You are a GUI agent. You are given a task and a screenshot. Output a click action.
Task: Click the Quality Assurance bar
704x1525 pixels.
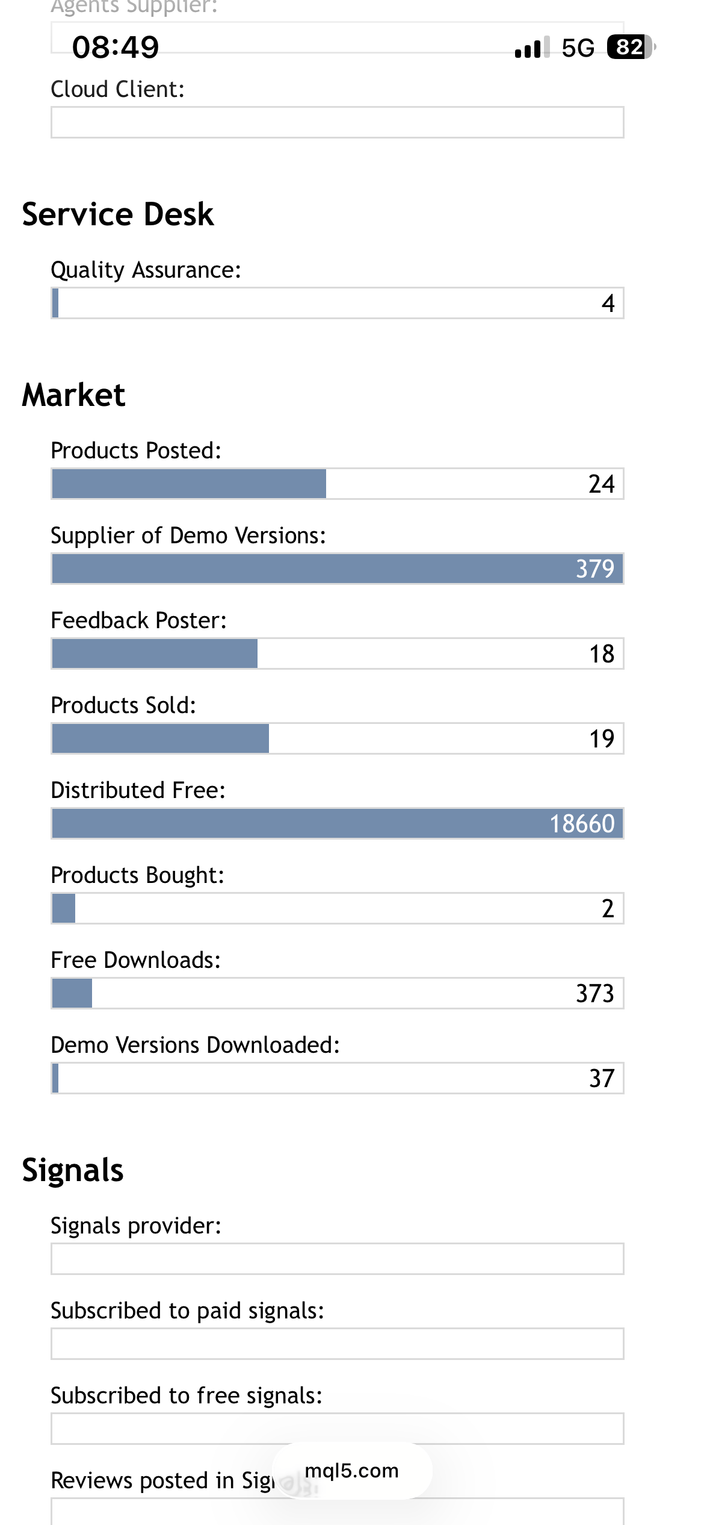(x=337, y=303)
